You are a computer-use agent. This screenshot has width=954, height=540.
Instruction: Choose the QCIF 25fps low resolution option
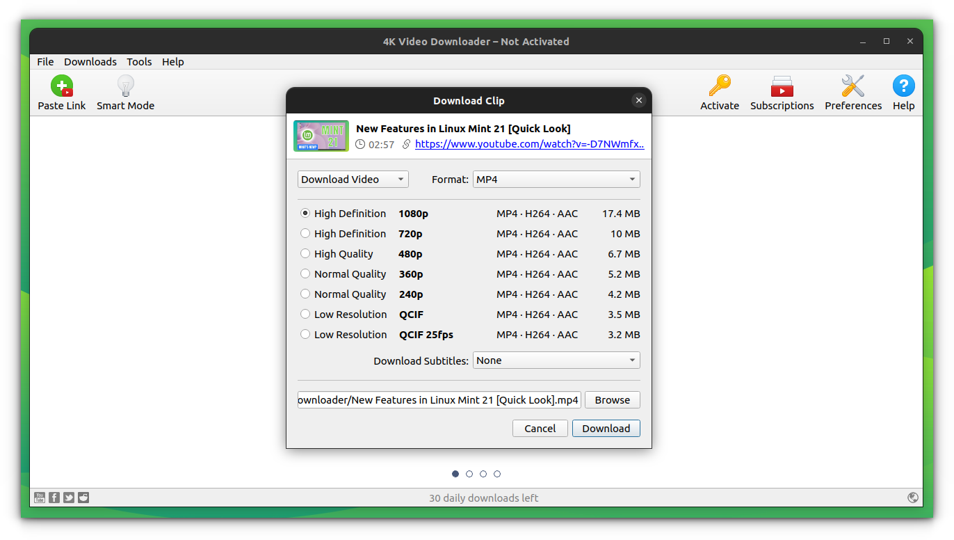[305, 334]
